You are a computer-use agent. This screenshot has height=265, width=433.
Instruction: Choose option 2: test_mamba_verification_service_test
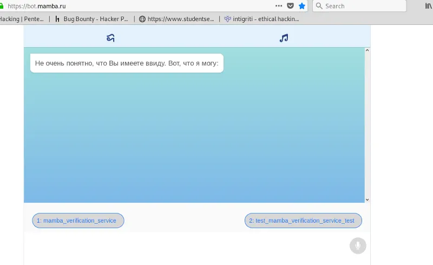pos(303,221)
